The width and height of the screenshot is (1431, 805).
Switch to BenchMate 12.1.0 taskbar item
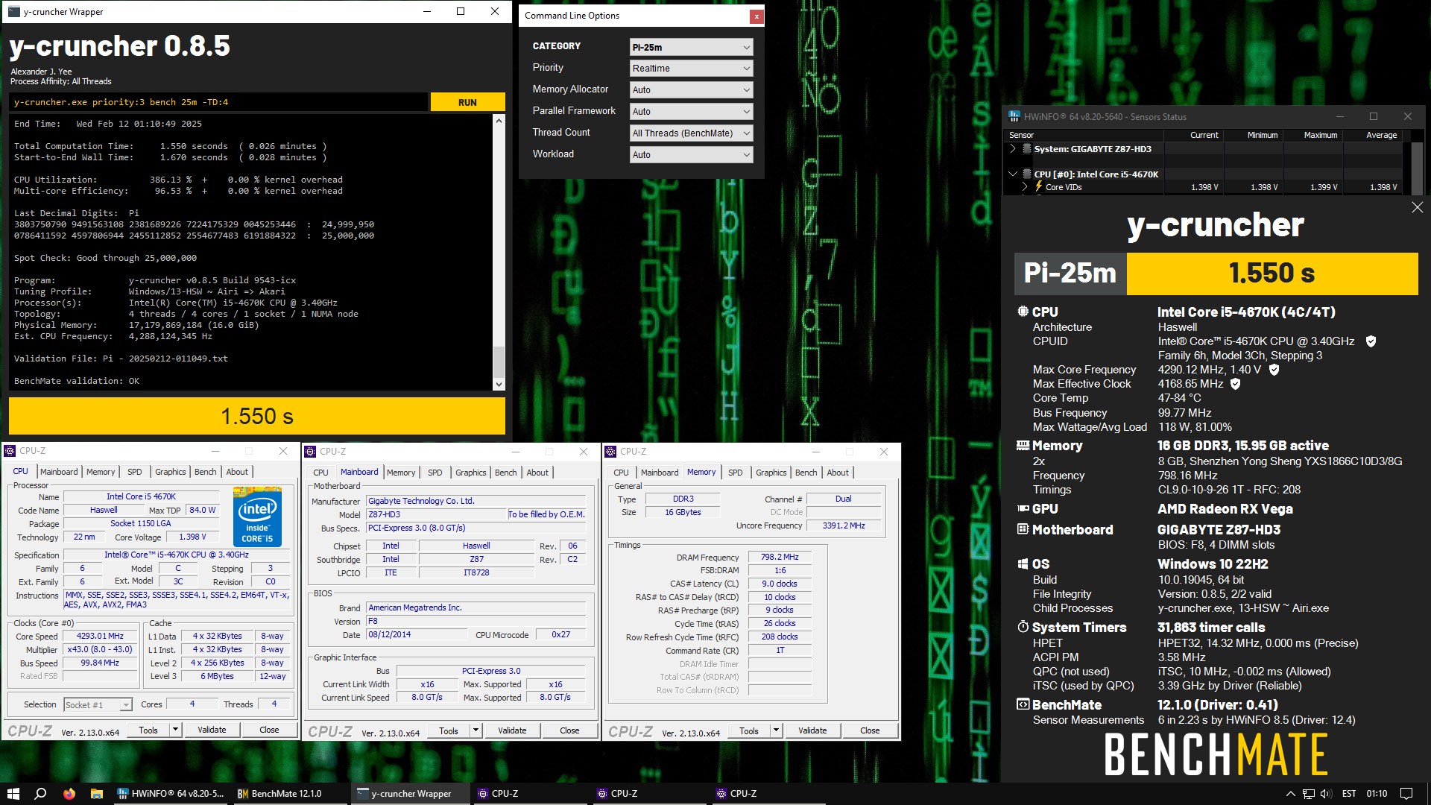tap(289, 794)
